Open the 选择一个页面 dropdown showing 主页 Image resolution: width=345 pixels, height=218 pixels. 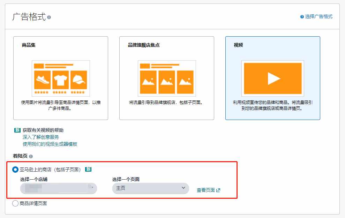(150, 188)
